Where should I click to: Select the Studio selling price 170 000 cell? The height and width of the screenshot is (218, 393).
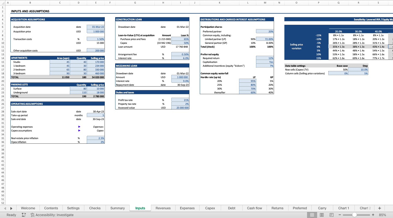pos(96,62)
